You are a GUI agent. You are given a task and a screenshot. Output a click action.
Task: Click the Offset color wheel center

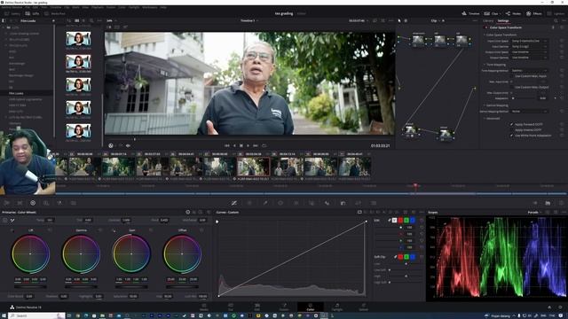click(182, 254)
